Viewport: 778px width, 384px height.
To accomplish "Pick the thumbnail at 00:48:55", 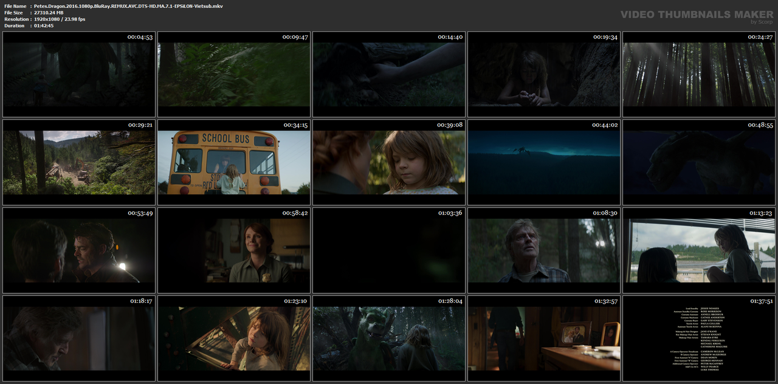I will pos(699,162).
